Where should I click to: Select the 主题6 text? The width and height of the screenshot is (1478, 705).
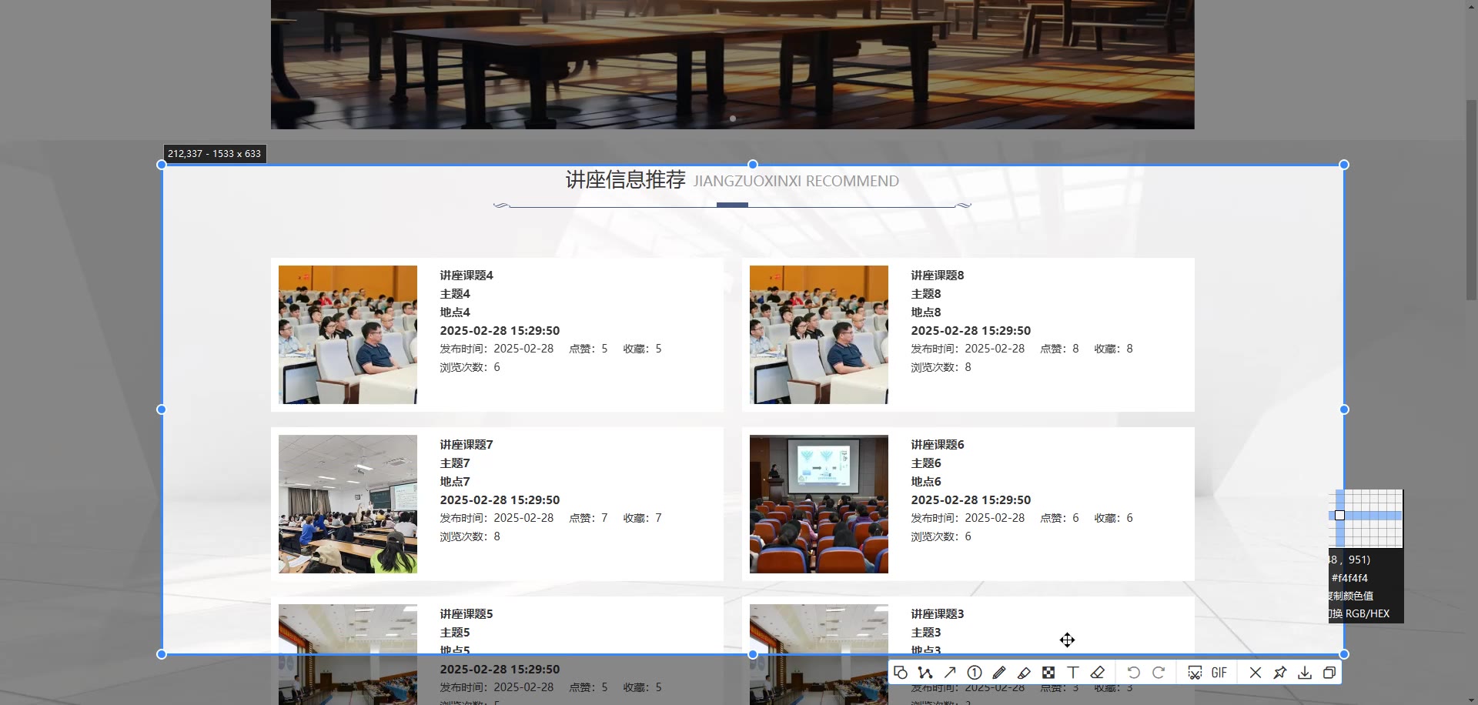(x=926, y=463)
